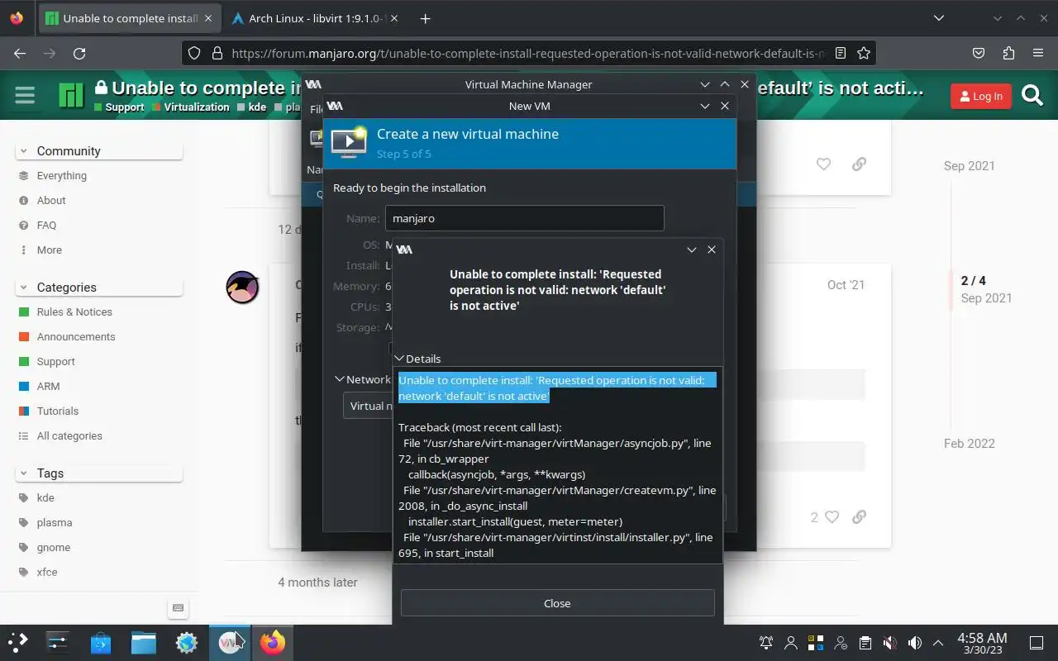The height and width of the screenshot is (661, 1058).
Task: Open Save to Pocket icon
Action: pos(979,53)
